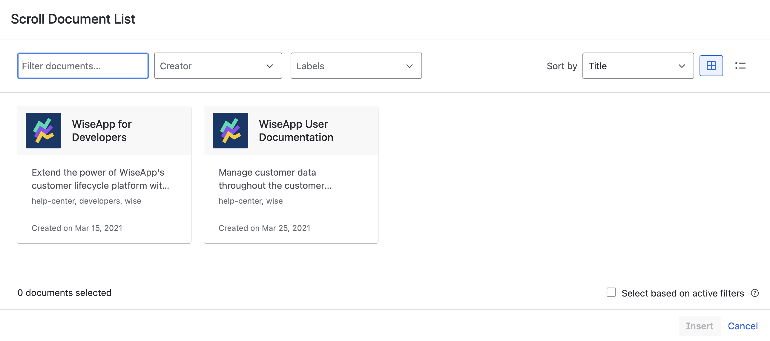Click the Labels dropdown chevron arrow

(x=409, y=66)
